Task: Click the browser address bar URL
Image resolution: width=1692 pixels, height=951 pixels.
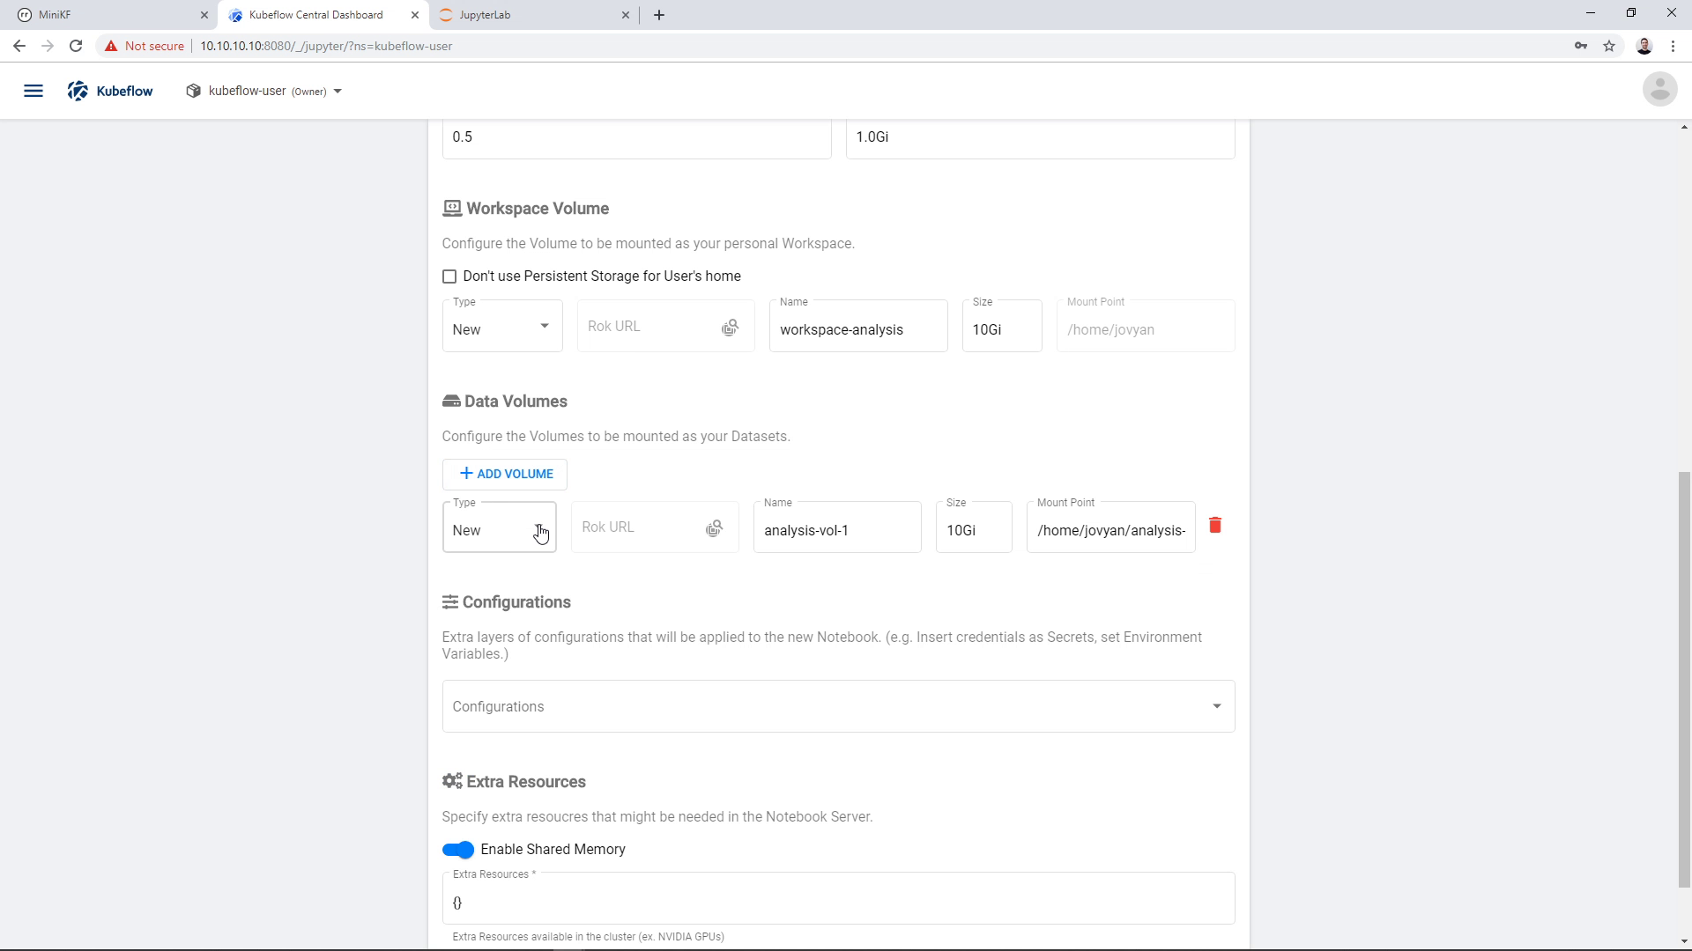Action: click(x=326, y=46)
